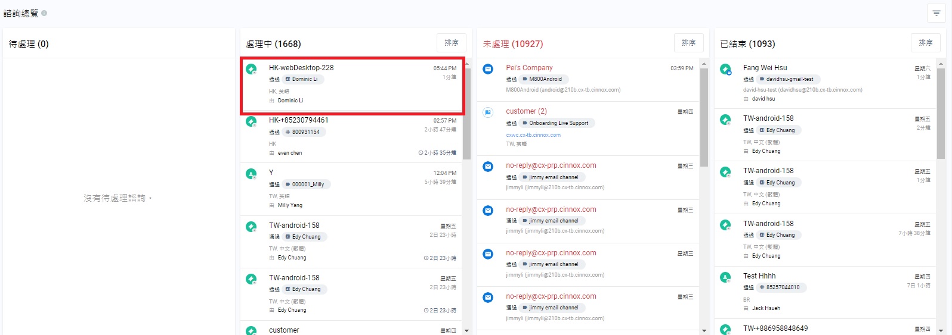Click info icon next to 諮詢總覽 title
Screen dimensions: 952x335
pos(44,13)
